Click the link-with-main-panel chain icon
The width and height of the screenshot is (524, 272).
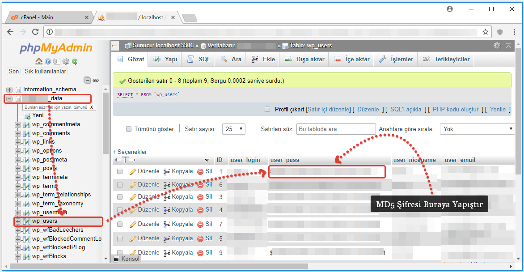point(95,80)
